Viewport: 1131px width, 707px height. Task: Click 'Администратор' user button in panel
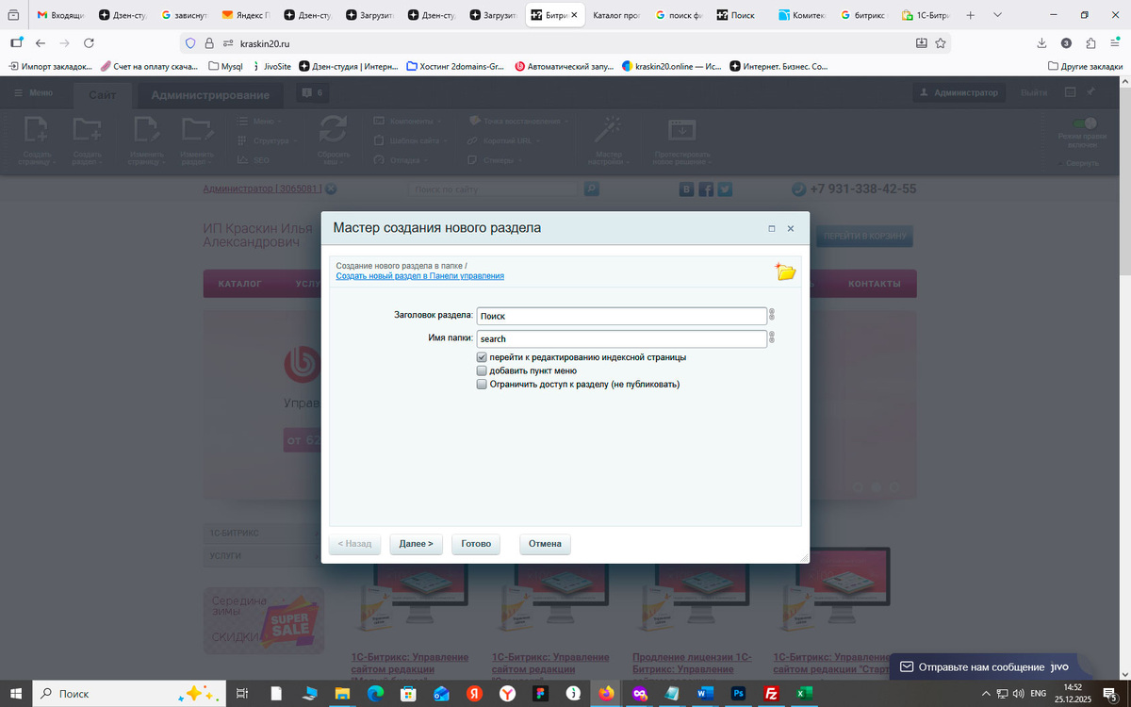(959, 93)
